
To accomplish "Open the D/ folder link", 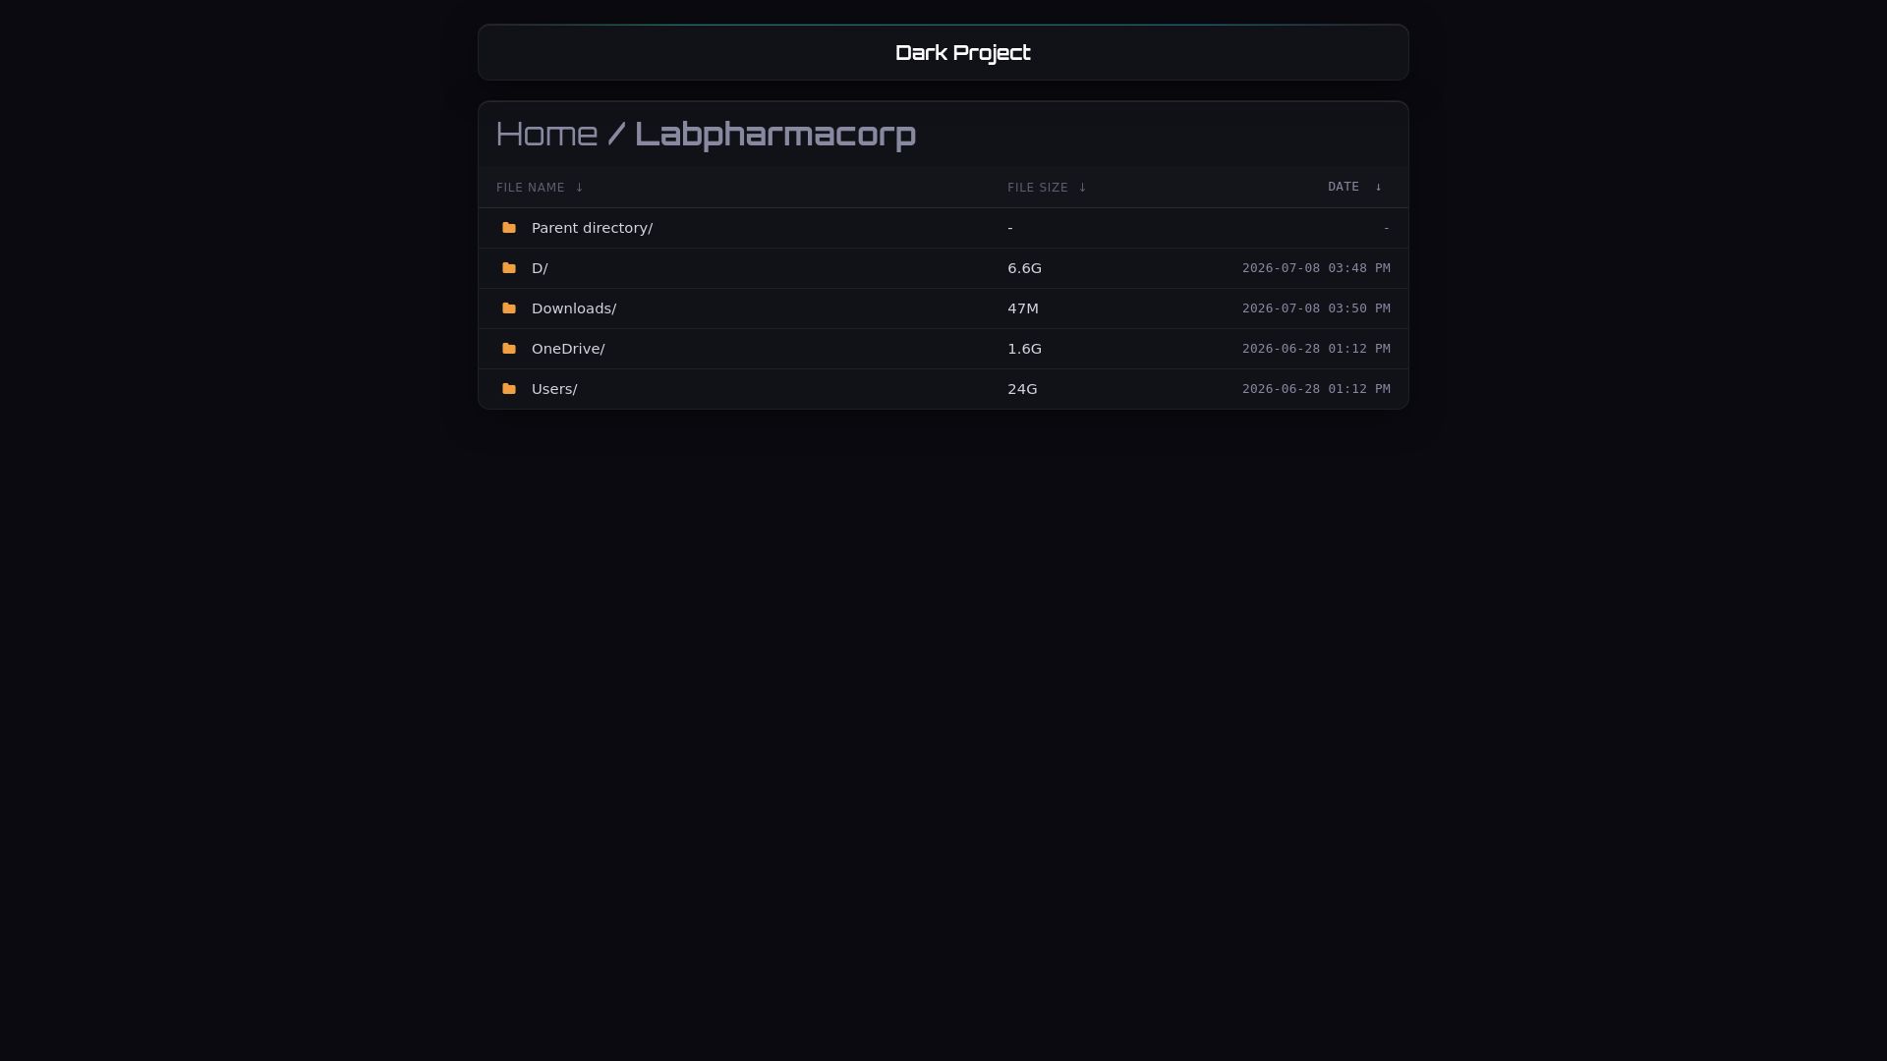I will point(540,268).
